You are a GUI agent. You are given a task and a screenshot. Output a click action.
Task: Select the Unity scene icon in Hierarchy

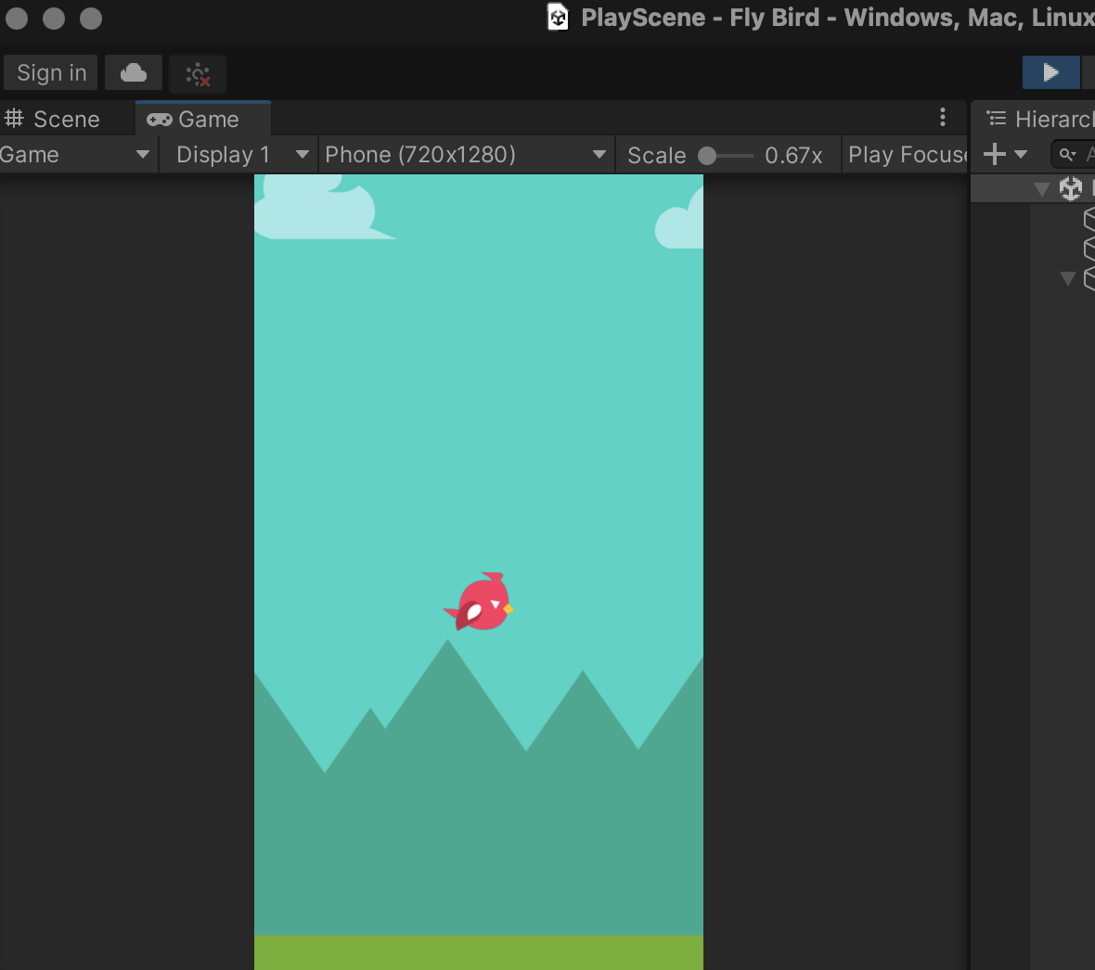[1071, 188]
